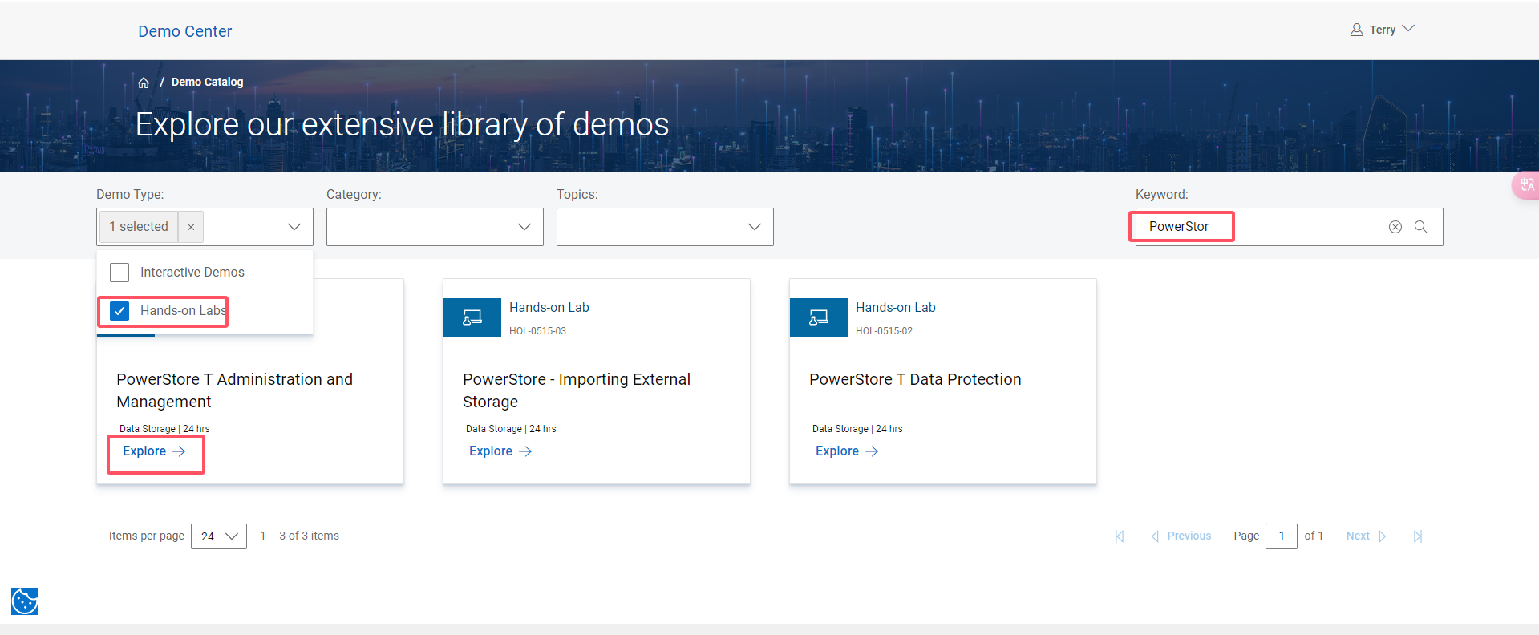The height and width of the screenshot is (635, 1539).
Task: Open the Category dropdown
Action: (x=435, y=227)
